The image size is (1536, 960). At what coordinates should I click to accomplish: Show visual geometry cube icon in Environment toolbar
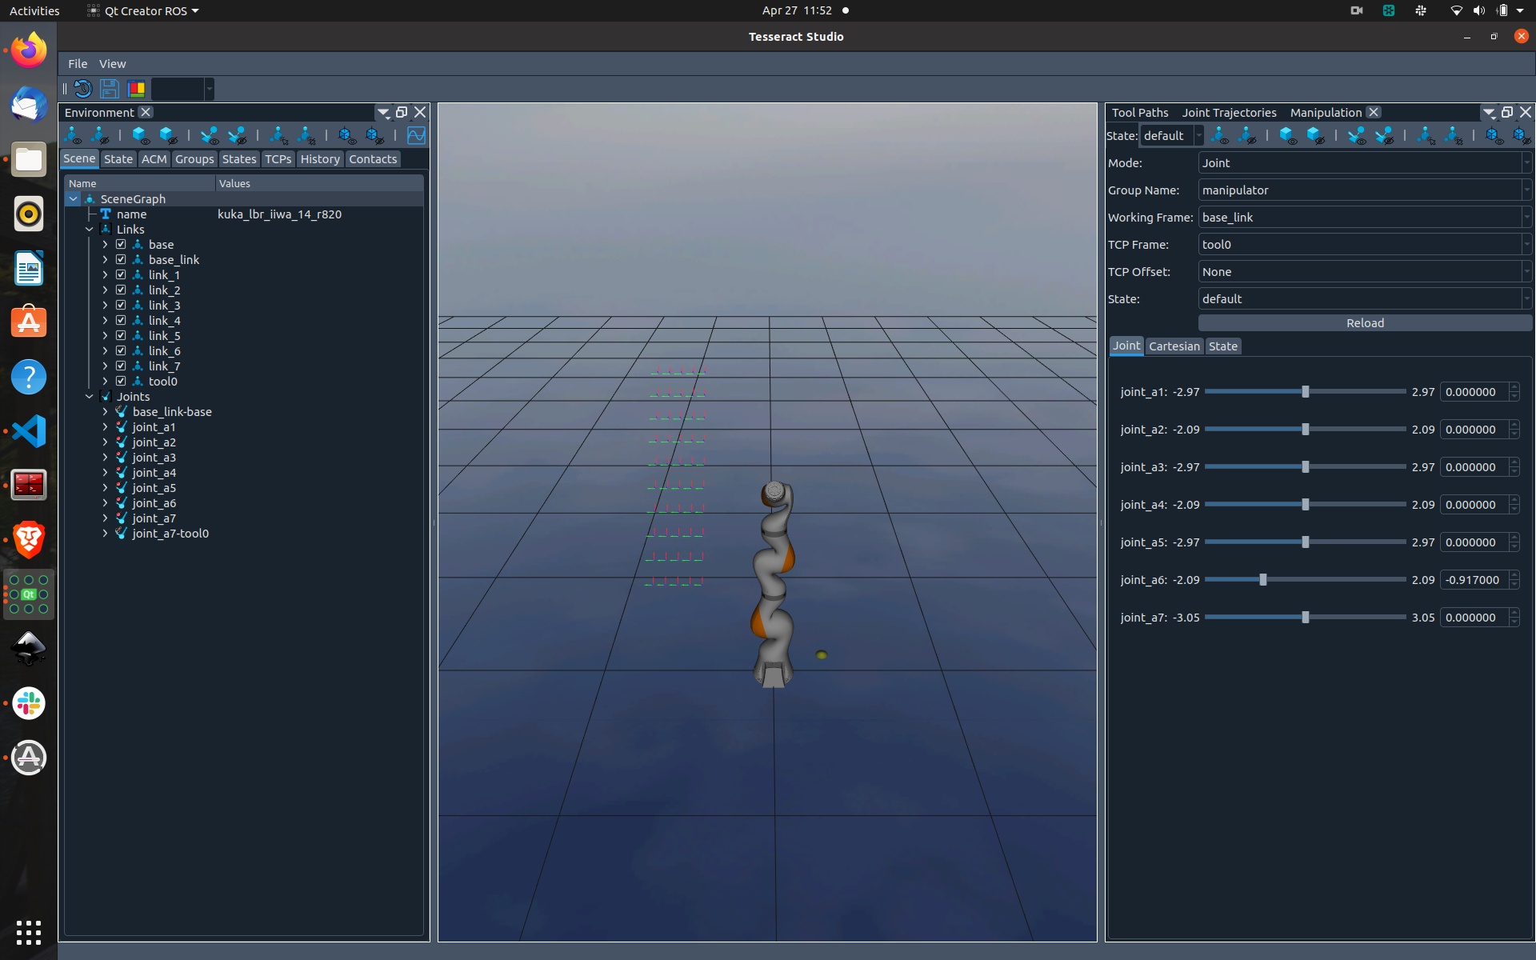[x=141, y=135]
